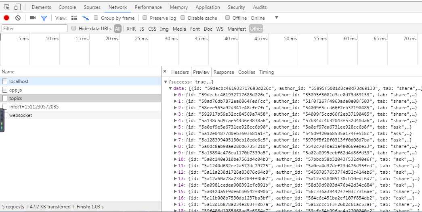Select the Network panel tab
The image size is (422, 212).
tap(118, 7)
